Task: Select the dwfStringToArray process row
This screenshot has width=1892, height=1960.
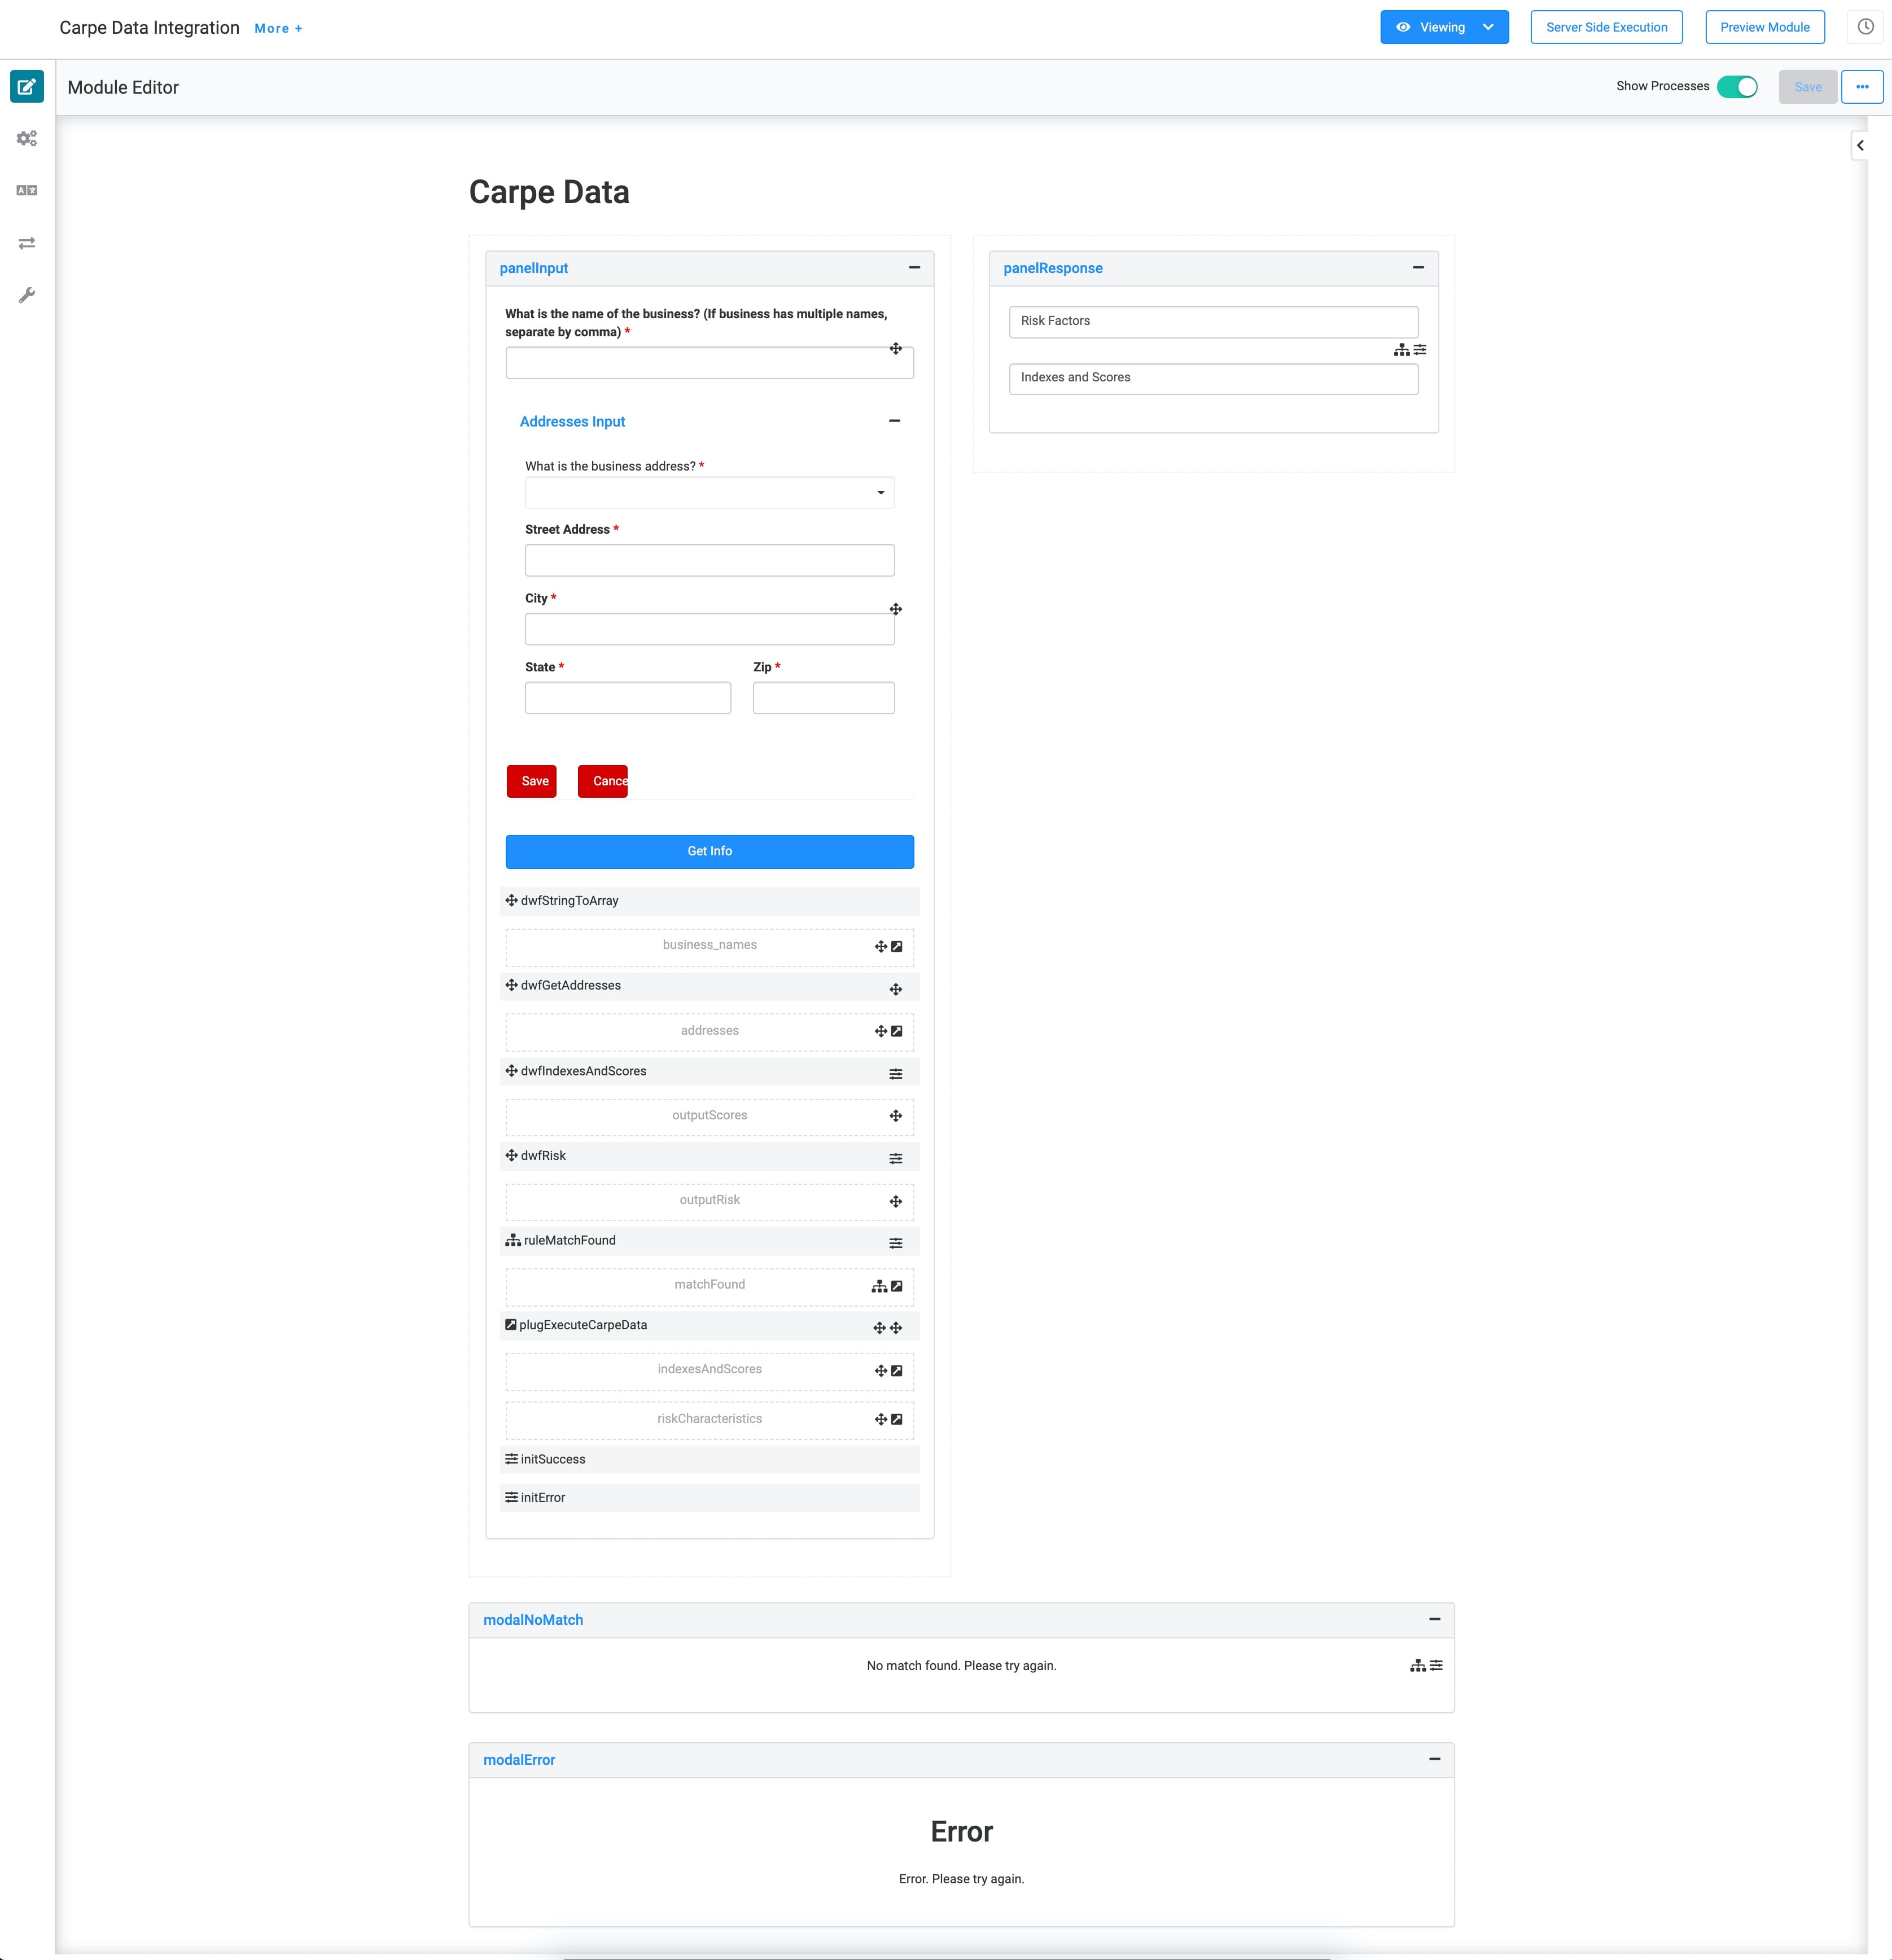Action: point(709,901)
